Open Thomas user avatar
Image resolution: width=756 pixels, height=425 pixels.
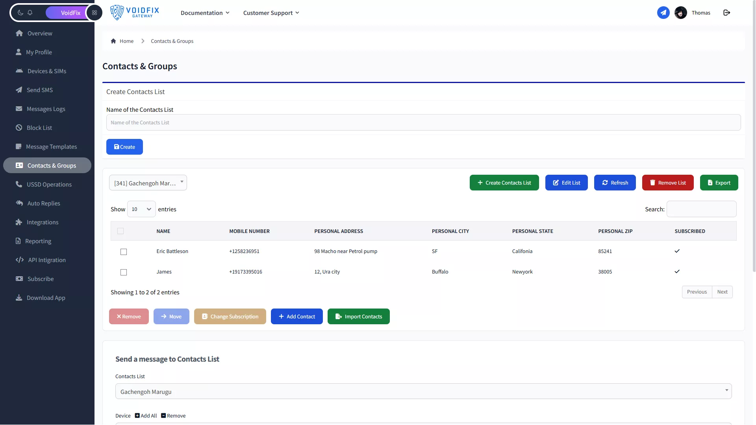680,13
